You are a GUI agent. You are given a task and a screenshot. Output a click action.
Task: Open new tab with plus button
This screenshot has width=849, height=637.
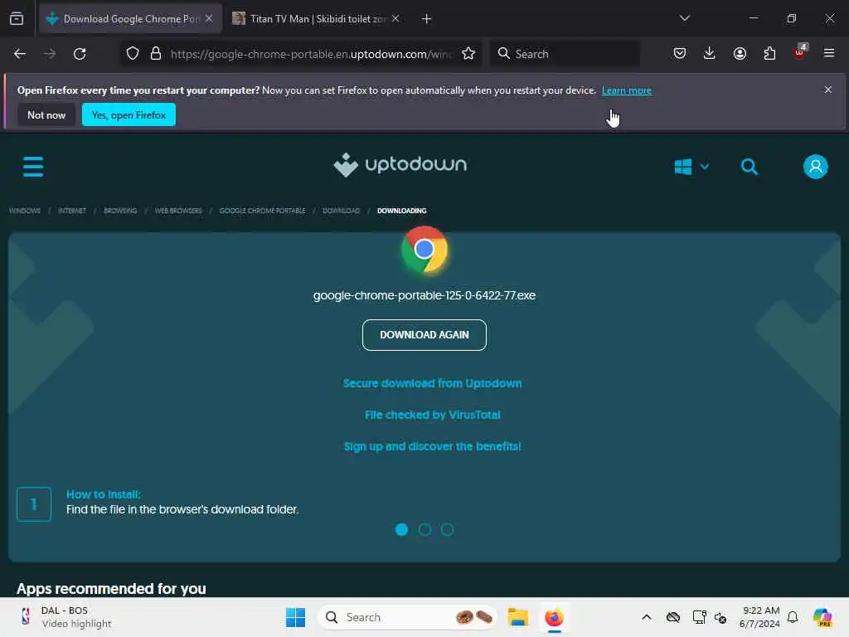pos(427,19)
